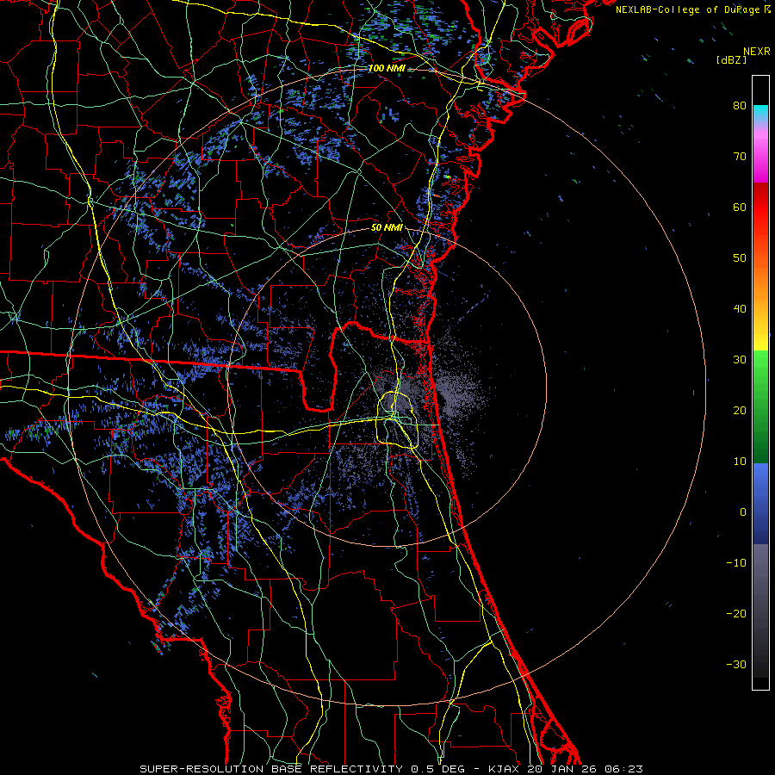
Task: Click the 20 dBZ scale value
Action: pyautogui.click(x=740, y=410)
